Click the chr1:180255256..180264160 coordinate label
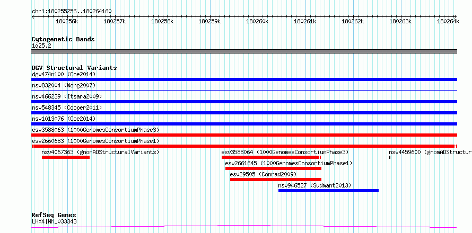The image size is (472, 233). tap(72, 11)
